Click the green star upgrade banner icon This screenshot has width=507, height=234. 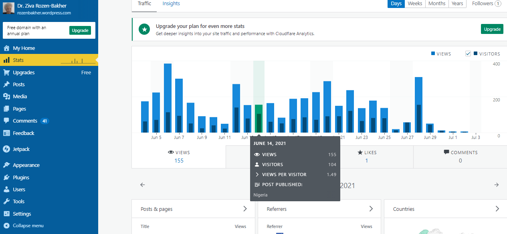coord(144,29)
